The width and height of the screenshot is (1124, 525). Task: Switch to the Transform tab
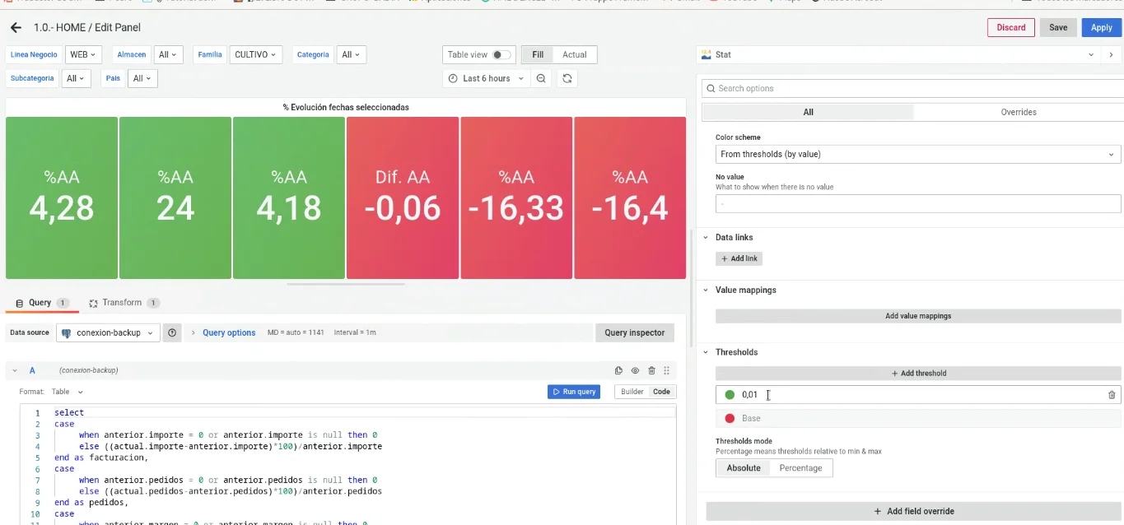tap(122, 303)
